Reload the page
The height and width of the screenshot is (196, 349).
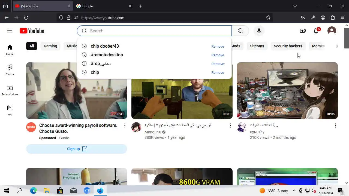pyautogui.click(x=26, y=18)
